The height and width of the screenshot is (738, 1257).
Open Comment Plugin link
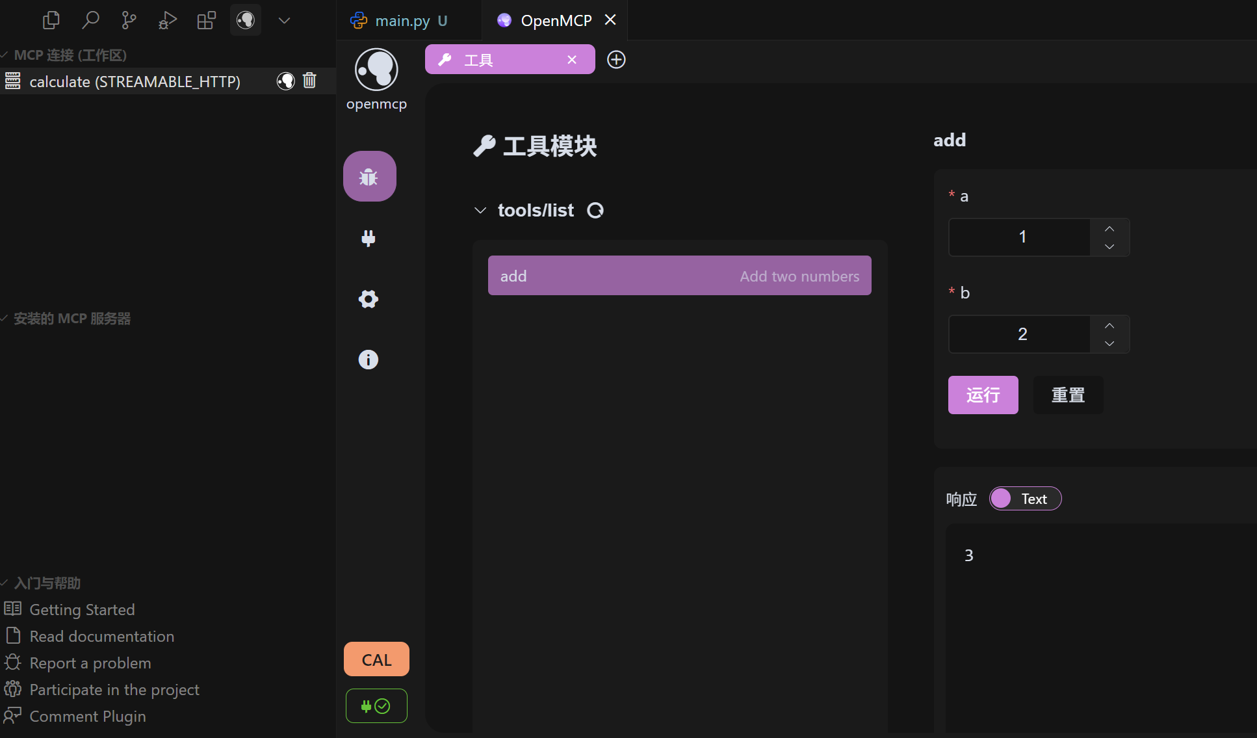coord(88,716)
